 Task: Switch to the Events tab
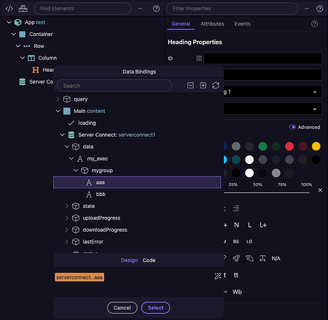(242, 24)
